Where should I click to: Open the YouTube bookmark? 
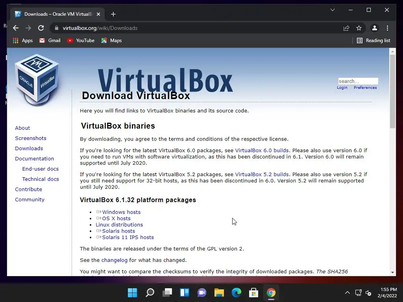tap(81, 41)
